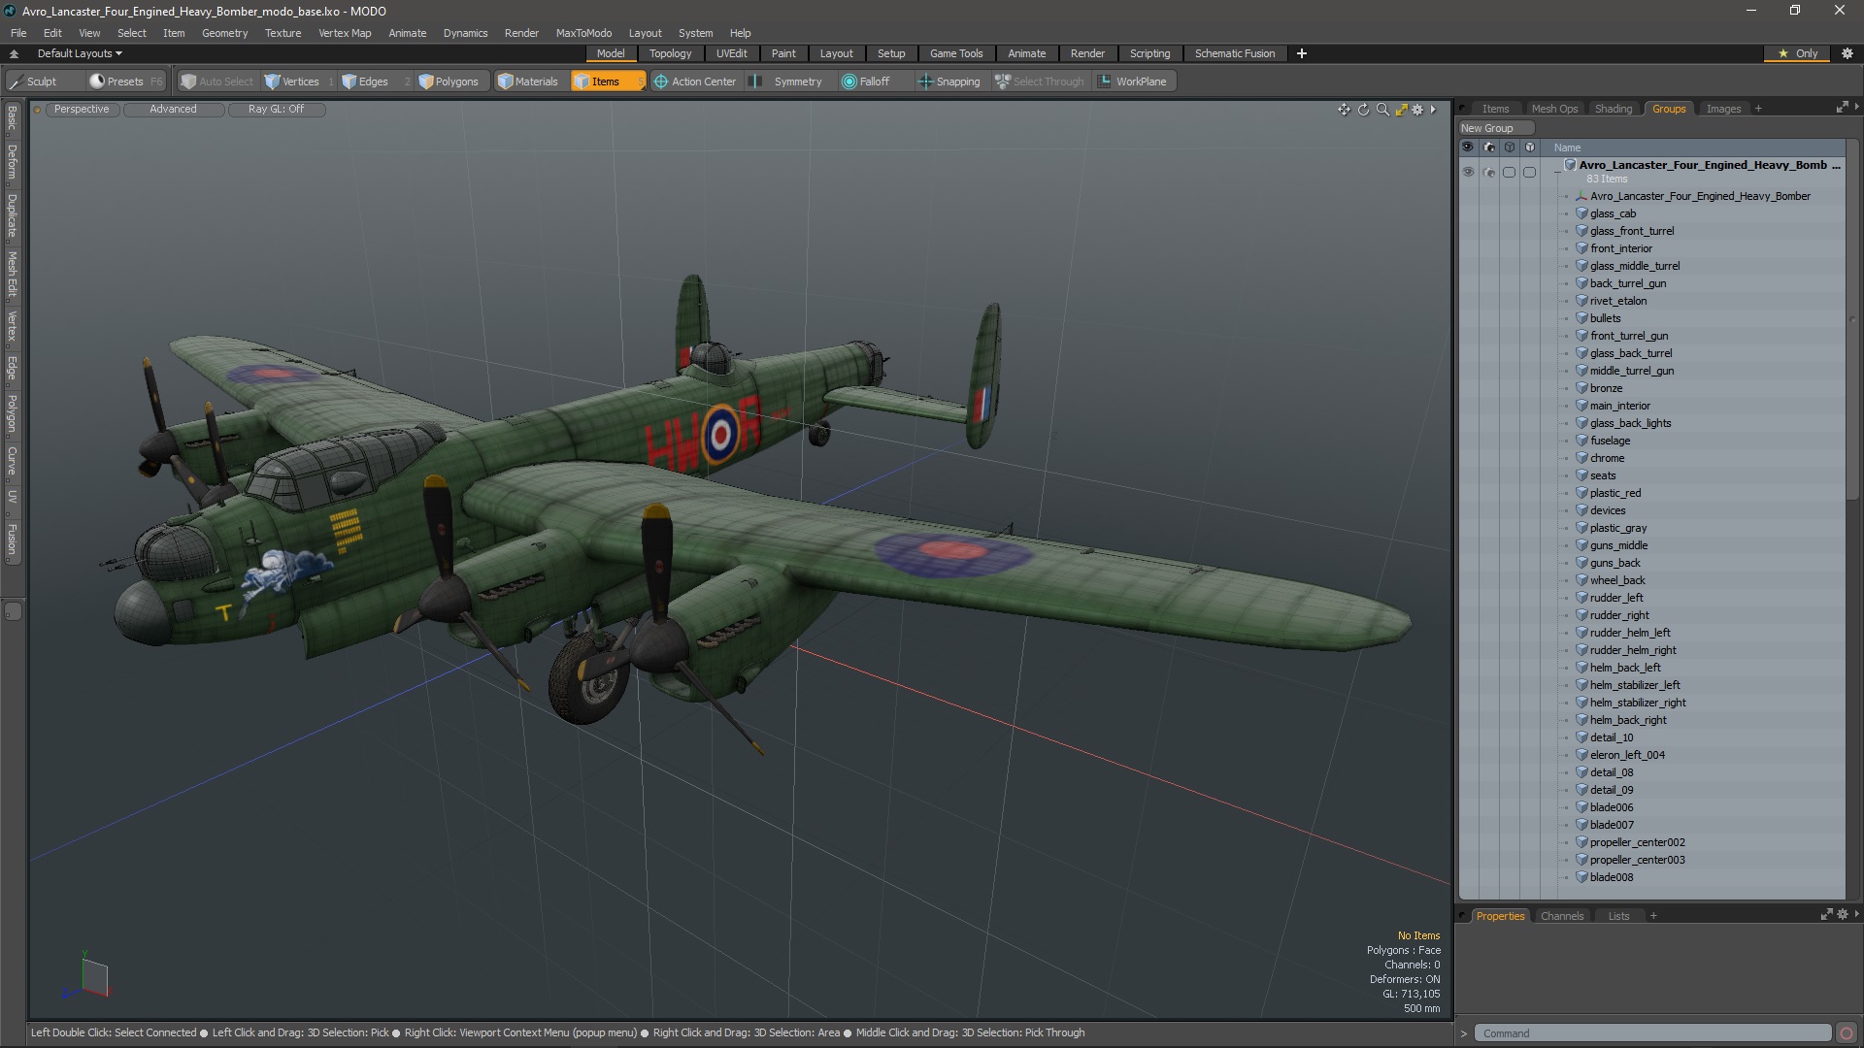Open the Geometry menu

pos(224,33)
